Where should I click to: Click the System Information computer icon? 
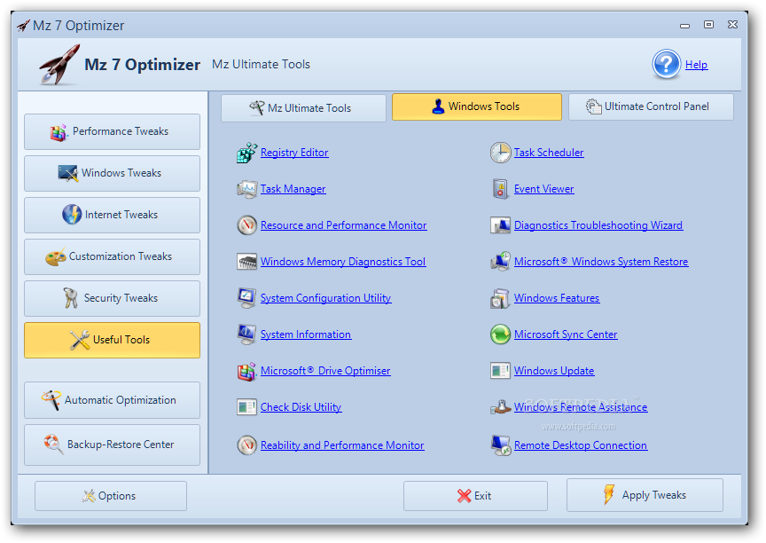(246, 334)
